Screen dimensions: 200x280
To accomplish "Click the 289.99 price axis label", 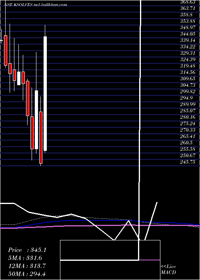I will pyautogui.click(x=188, y=104).
